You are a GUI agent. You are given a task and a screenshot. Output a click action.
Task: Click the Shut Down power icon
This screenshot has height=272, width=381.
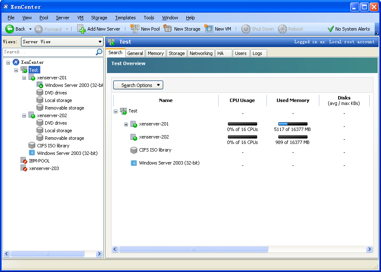click(245, 29)
